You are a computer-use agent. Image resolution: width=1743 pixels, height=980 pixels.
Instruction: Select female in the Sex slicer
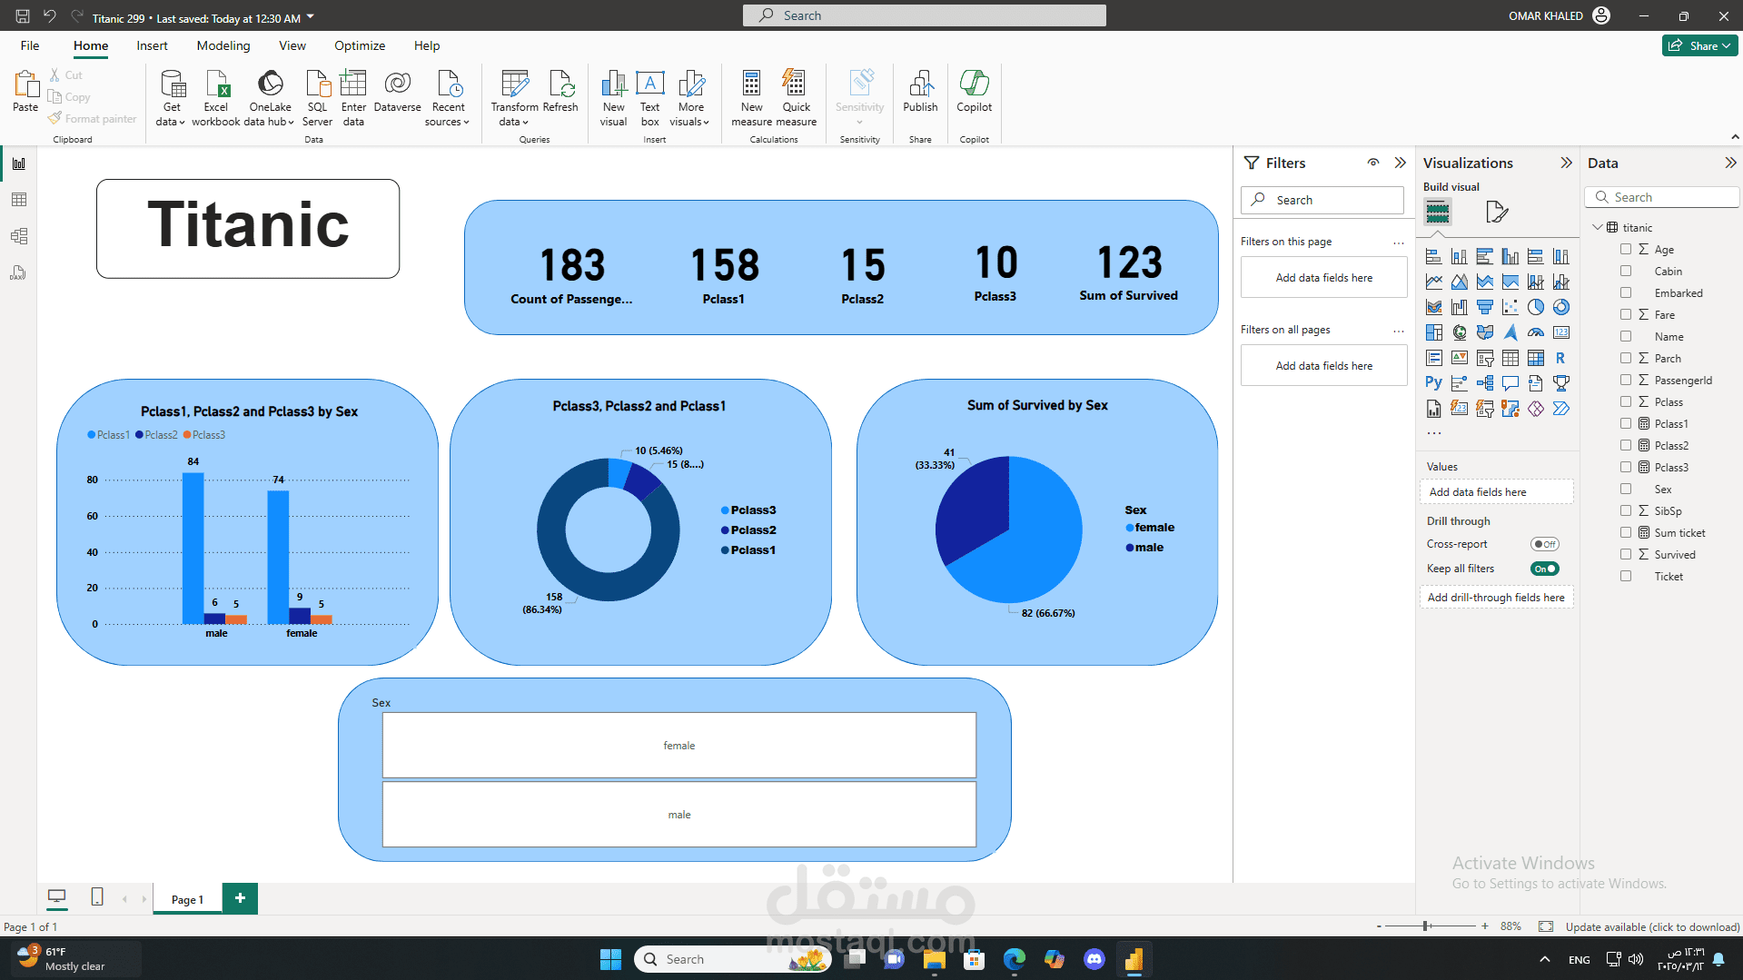[679, 745]
